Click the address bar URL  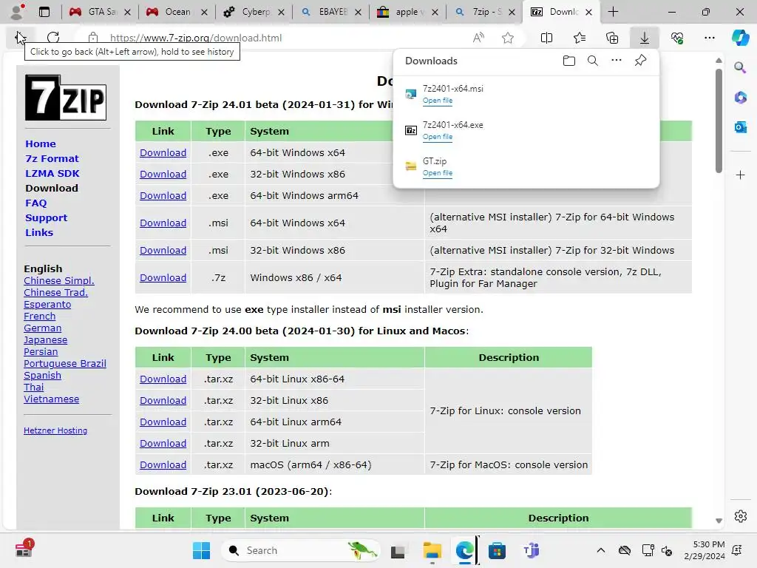[x=195, y=38]
